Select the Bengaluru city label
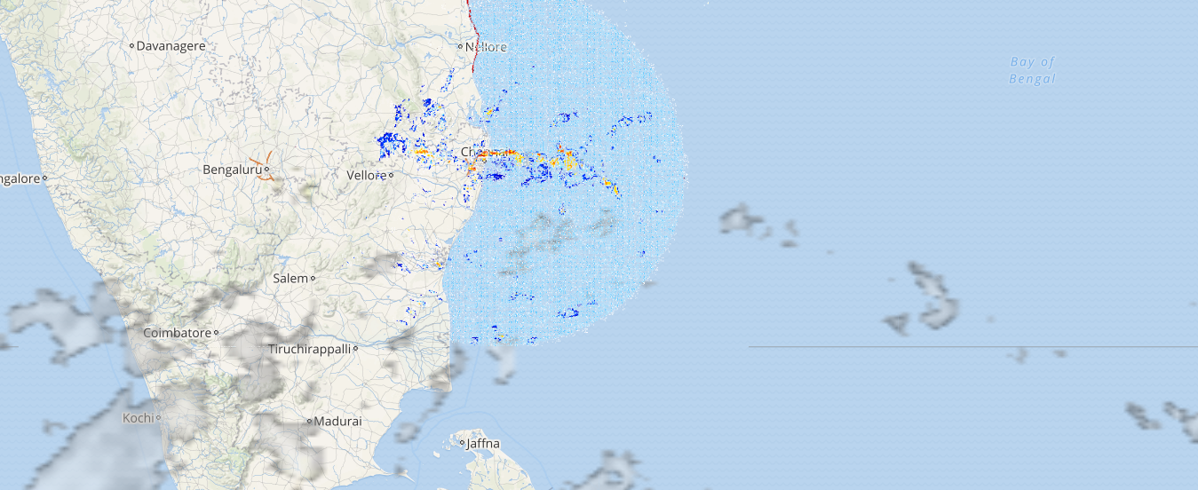Screen dimensions: 1198x490 (x=233, y=169)
